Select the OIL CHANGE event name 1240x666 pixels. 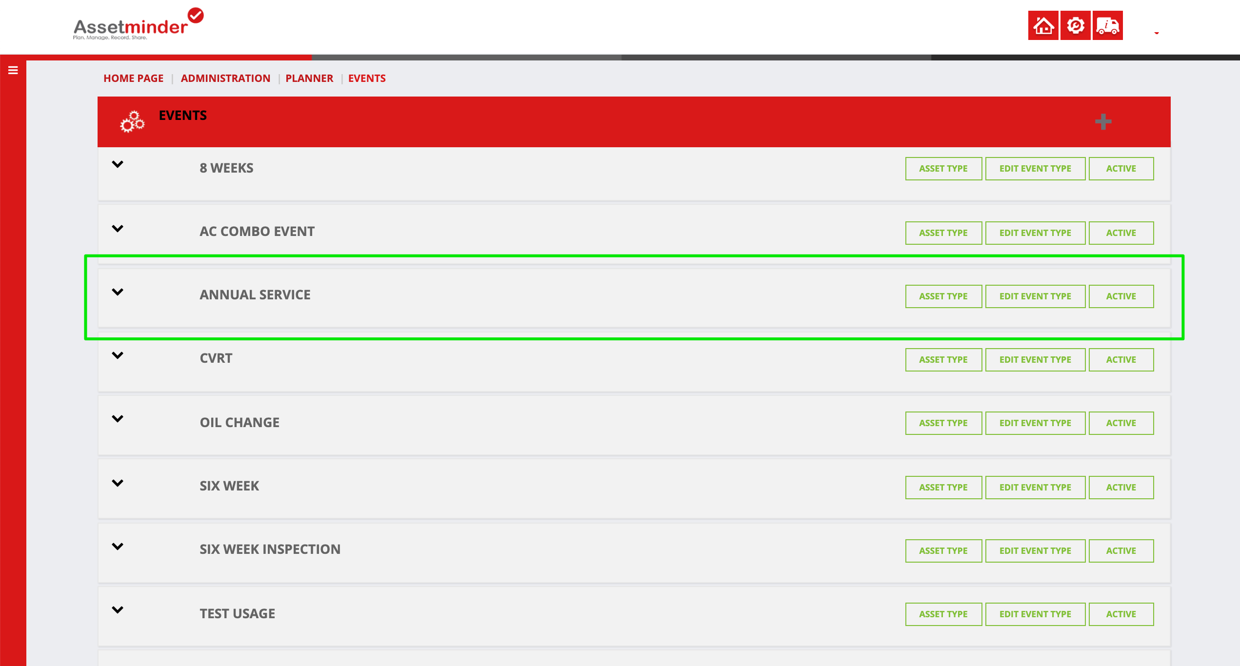240,423
